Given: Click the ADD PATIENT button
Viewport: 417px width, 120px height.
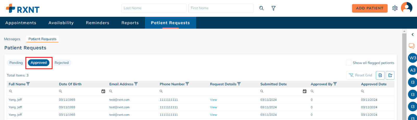Looking at the screenshot, I should pos(370,8).
